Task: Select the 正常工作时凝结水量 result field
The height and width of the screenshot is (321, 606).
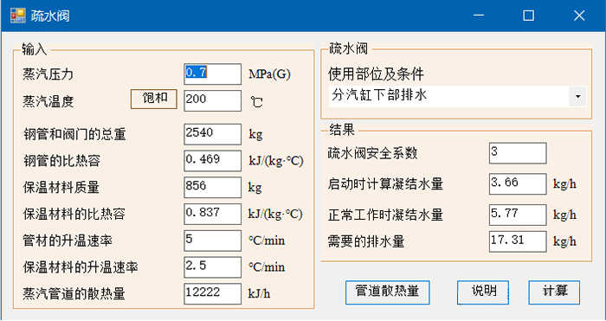Action: 518,215
